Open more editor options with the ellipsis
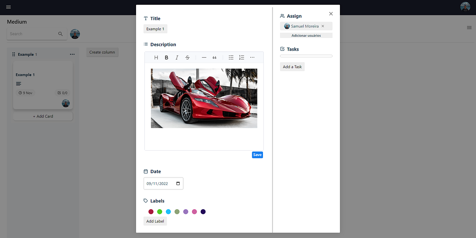This screenshot has height=238, width=476. [252, 57]
